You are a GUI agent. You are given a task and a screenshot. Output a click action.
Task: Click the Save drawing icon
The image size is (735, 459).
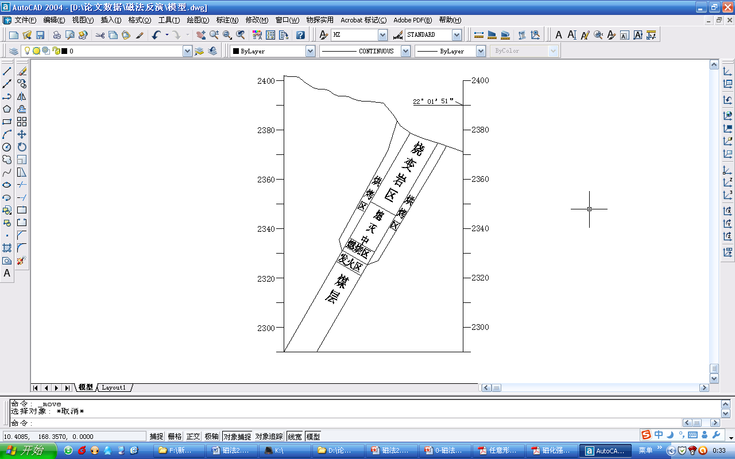pos(40,35)
